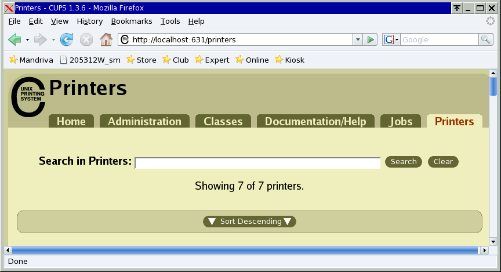Switch to the Classes tab
Viewport: 501px width, 272px height.
pos(223,121)
